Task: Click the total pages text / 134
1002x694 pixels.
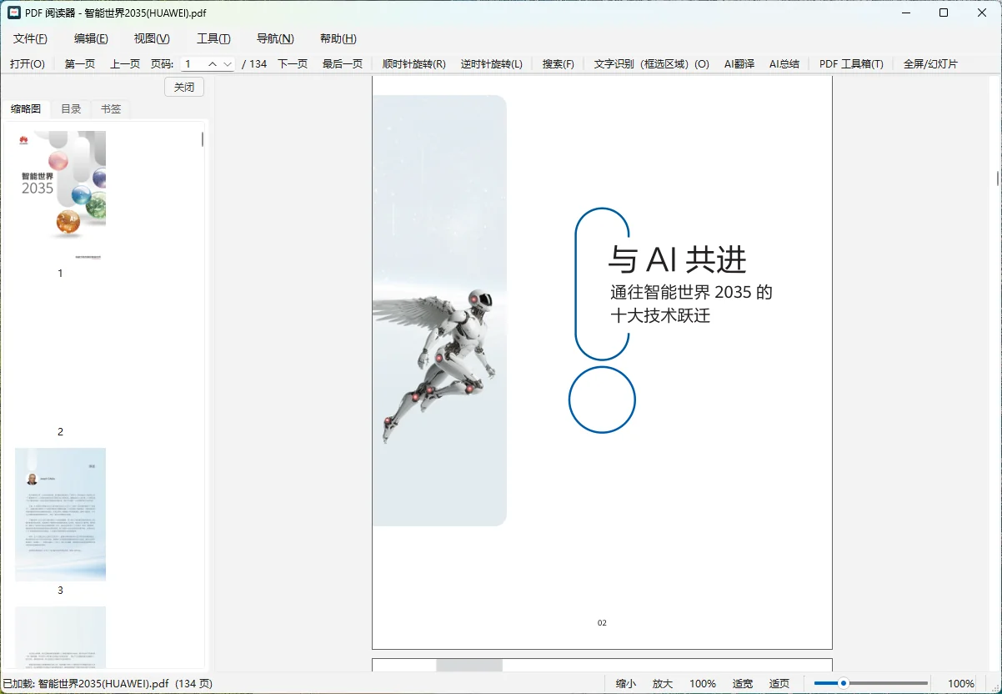Action: (x=254, y=64)
